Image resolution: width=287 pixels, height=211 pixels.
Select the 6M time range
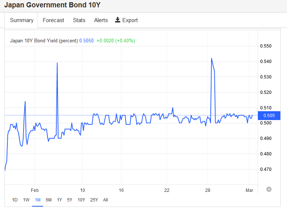pos(49,200)
